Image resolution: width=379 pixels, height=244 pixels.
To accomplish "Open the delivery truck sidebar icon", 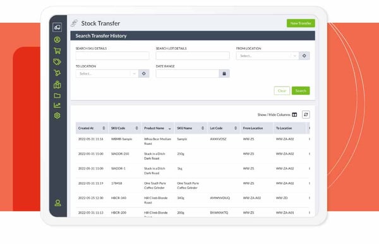I will [x=57, y=27].
